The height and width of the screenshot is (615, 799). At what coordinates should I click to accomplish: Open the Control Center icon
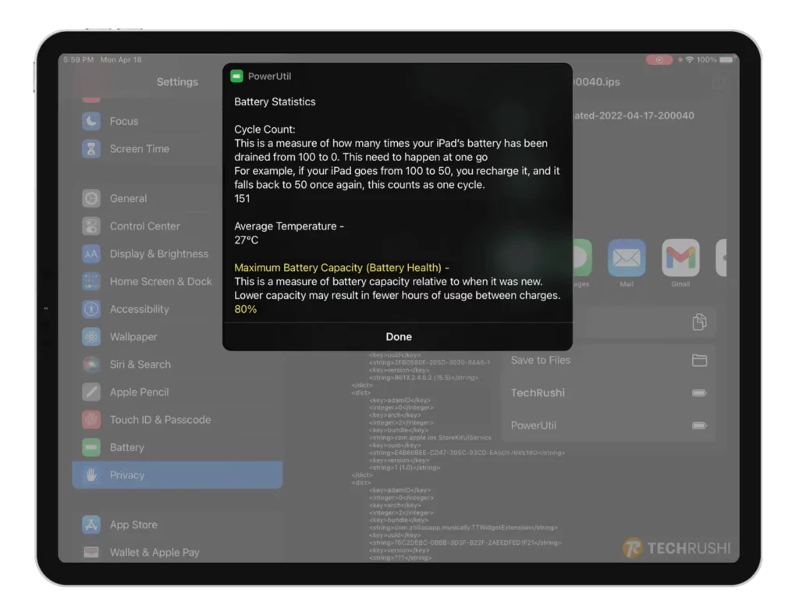click(x=91, y=226)
